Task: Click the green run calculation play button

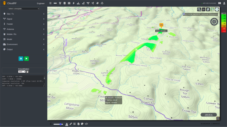Action: [x=26, y=58]
